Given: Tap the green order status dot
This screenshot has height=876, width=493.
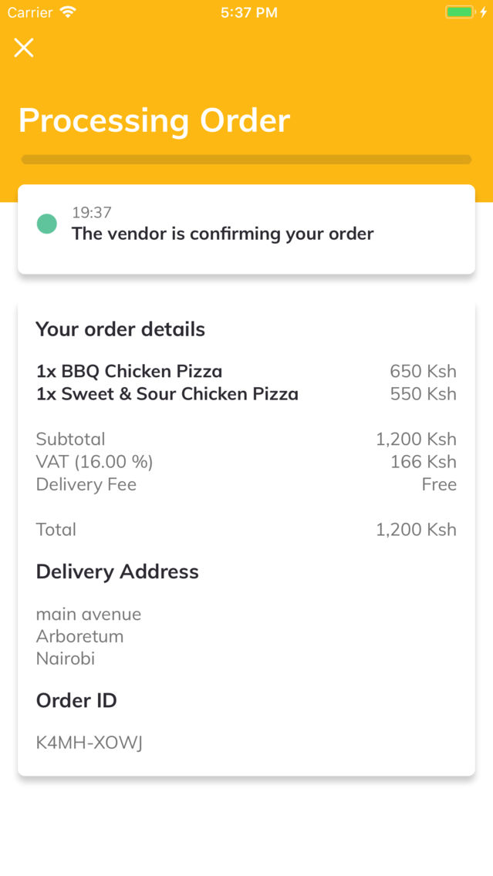Looking at the screenshot, I should click(47, 224).
